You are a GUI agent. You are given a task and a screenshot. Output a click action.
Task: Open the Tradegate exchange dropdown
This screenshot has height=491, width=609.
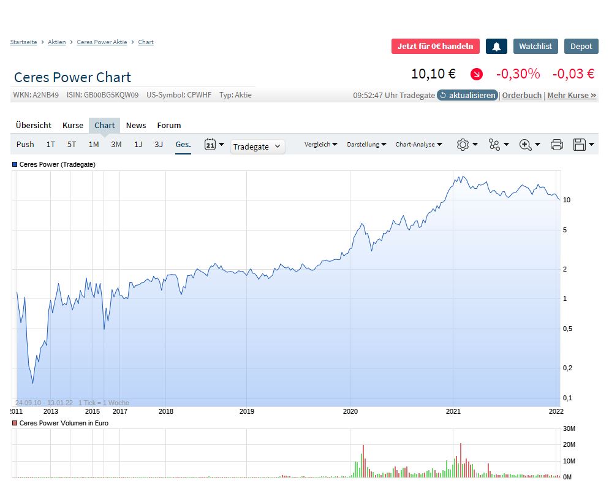click(257, 147)
